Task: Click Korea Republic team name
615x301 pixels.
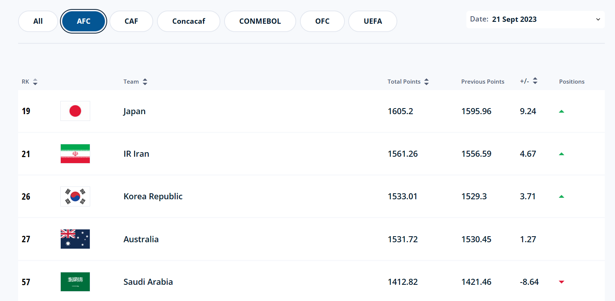Action: (x=153, y=197)
